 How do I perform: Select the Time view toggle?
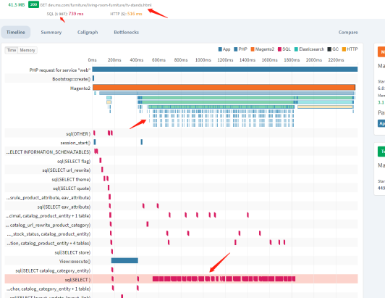pos(12,50)
